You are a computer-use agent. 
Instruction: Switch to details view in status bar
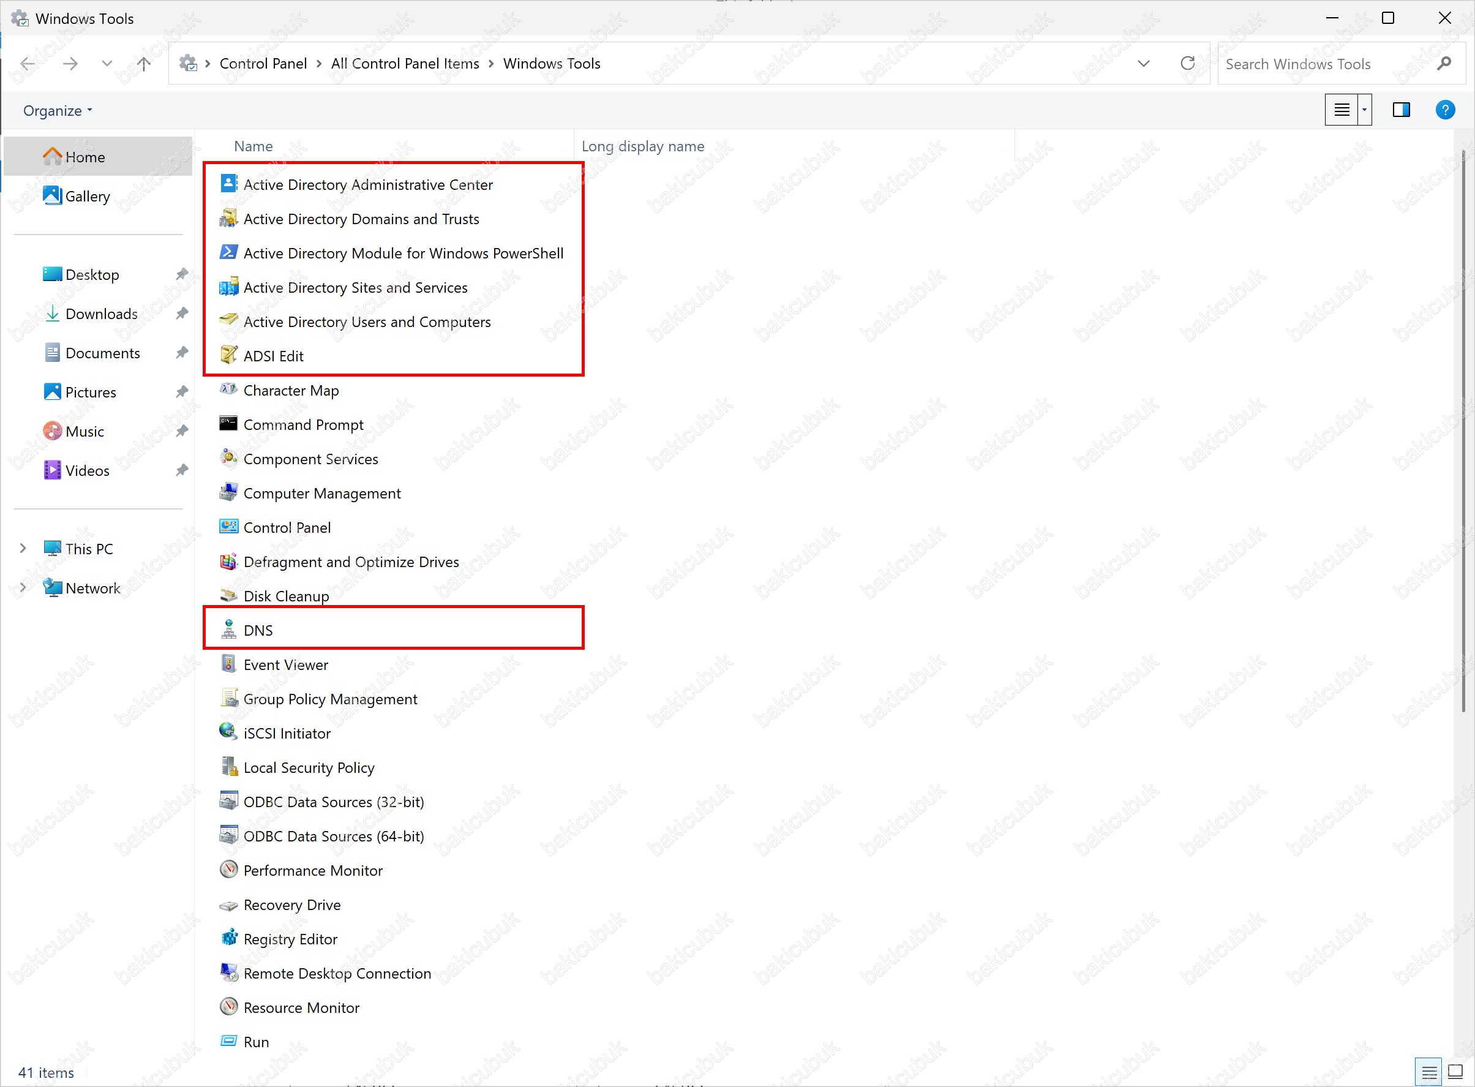(1428, 1072)
